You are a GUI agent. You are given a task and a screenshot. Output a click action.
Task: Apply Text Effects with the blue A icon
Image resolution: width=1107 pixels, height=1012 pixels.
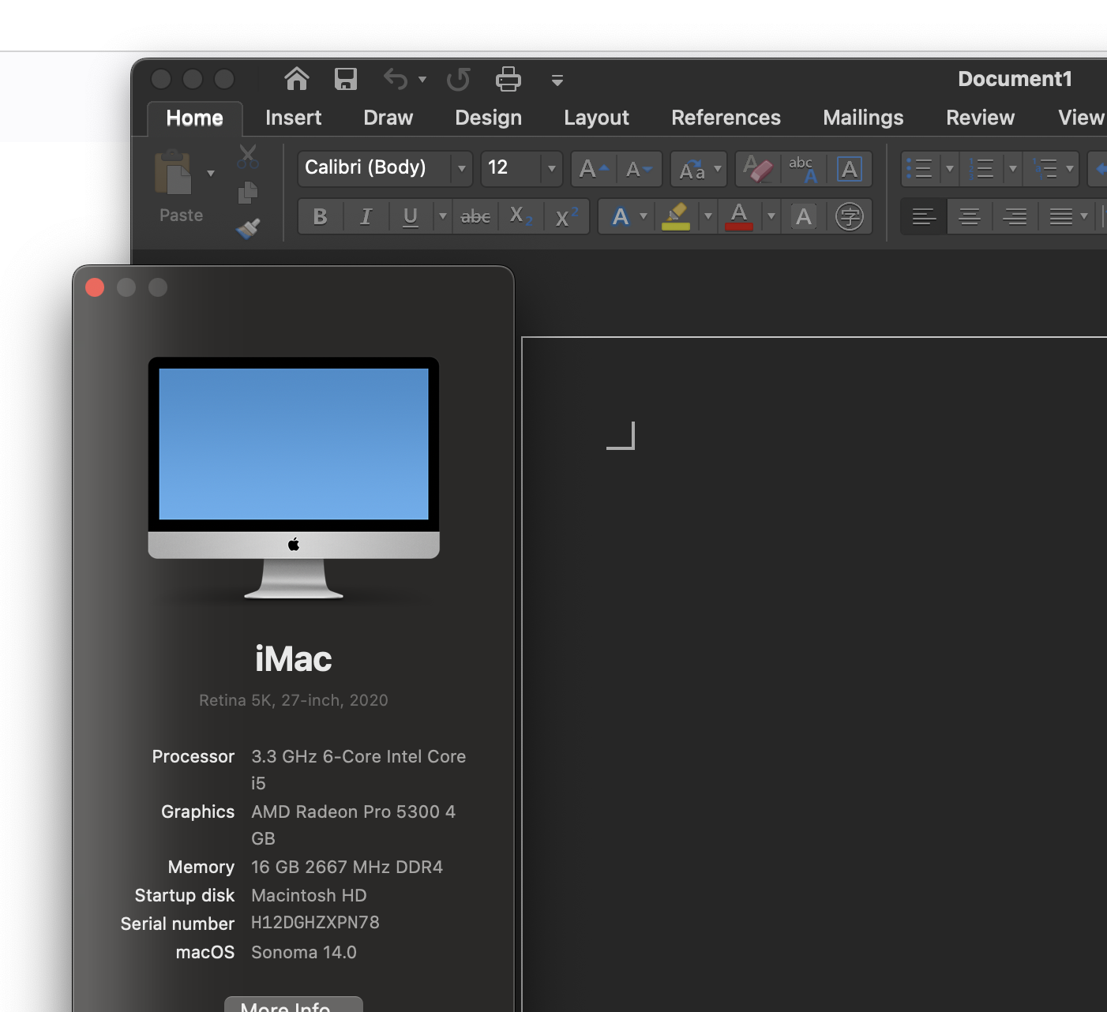coord(621,216)
